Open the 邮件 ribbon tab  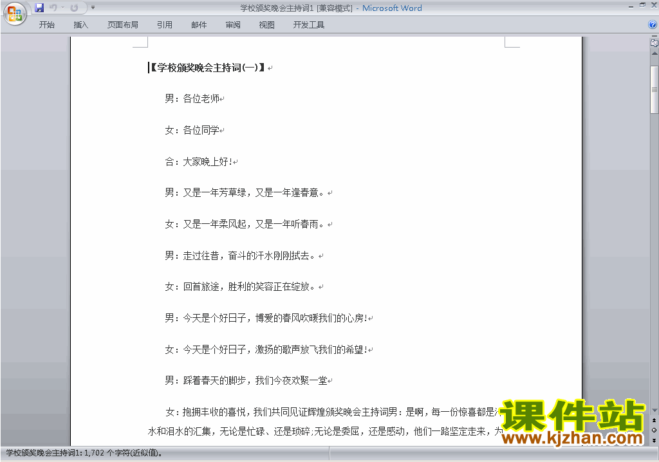tap(199, 25)
